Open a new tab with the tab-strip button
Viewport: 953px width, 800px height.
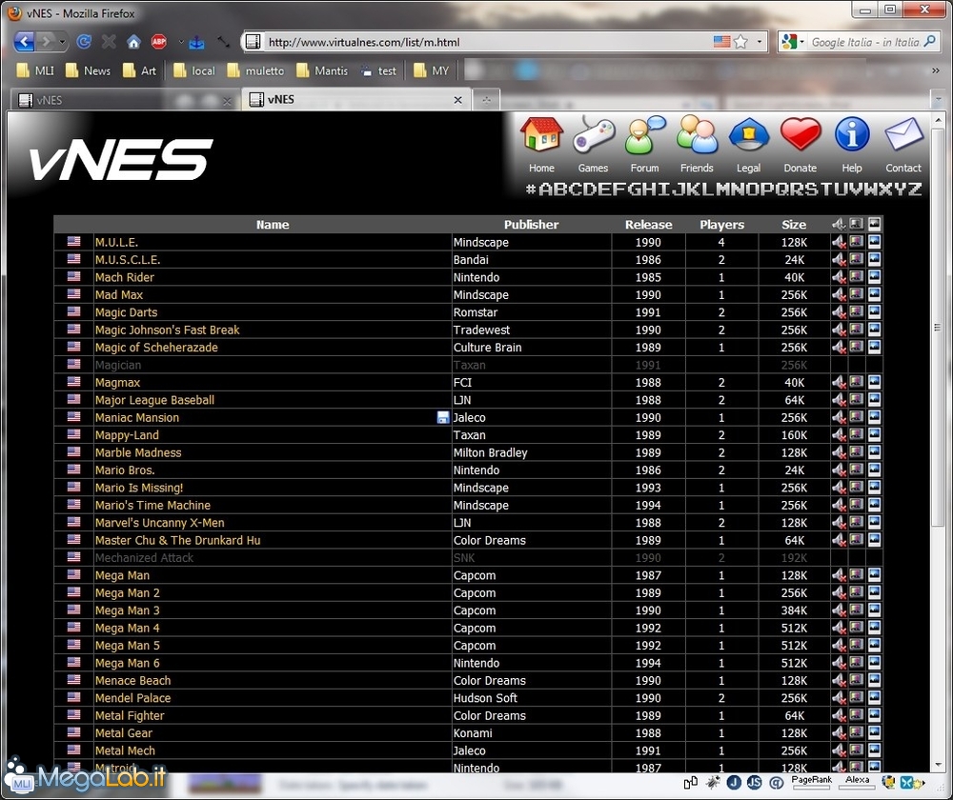coord(486,100)
